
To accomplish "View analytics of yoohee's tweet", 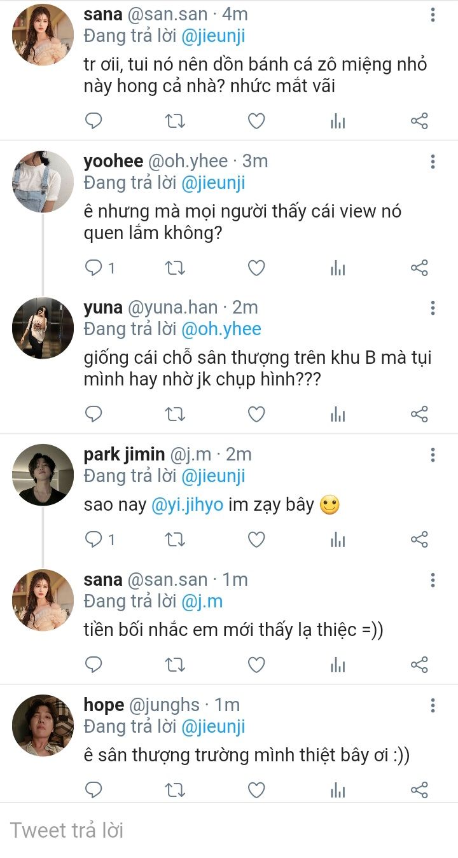I will pyautogui.click(x=338, y=268).
